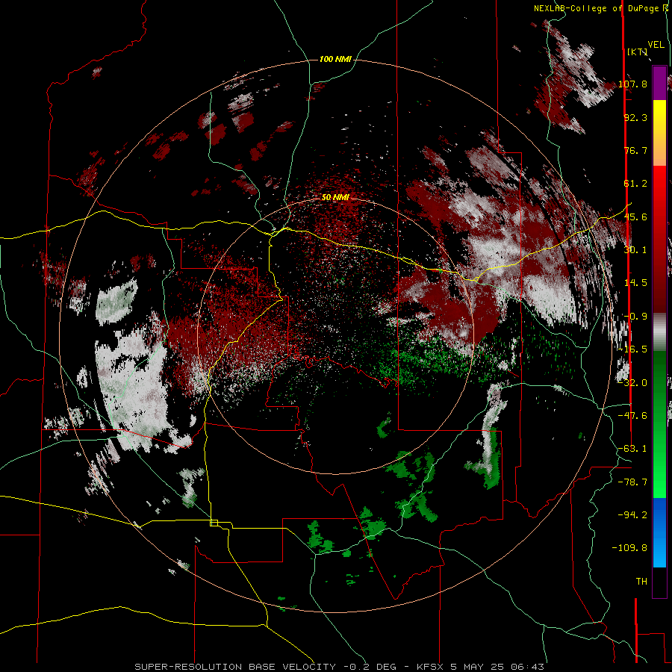Click the red segment of velocity color bar
Screen dimensions: 672x672
pyautogui.click(x=659, y=239)
